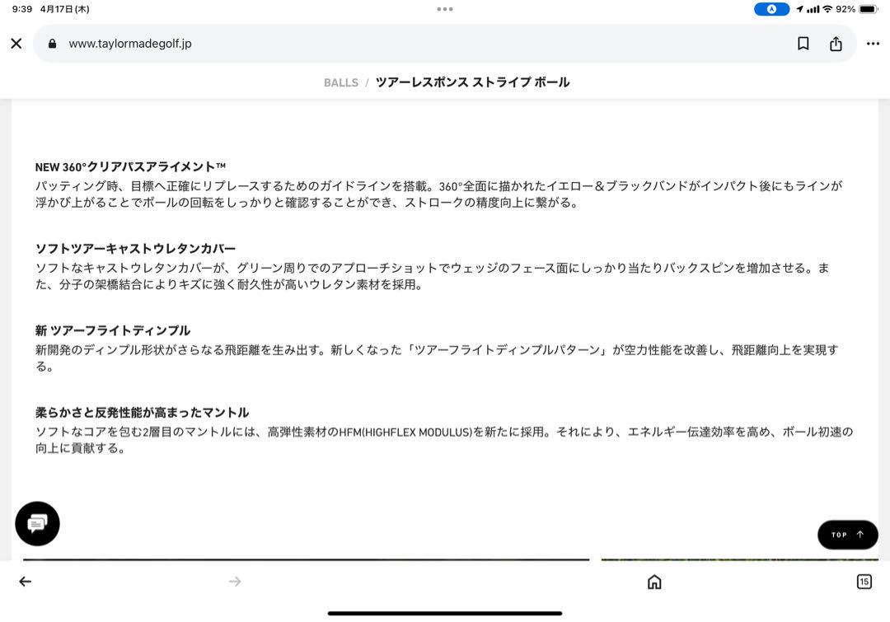Tap the date 4月17日(木) in status bar
This screenshot has height=622, width=890.
click(65, 9)
